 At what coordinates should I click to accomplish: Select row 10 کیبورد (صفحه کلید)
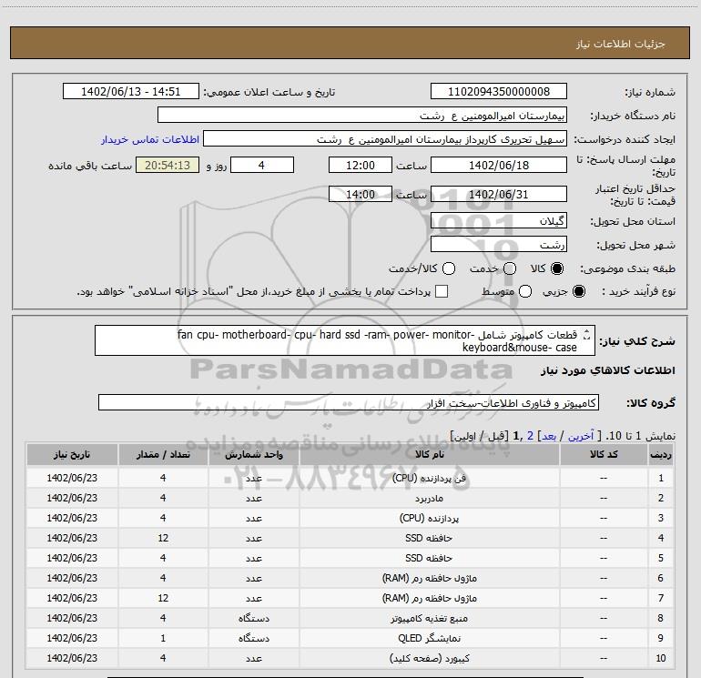[350, 658]
